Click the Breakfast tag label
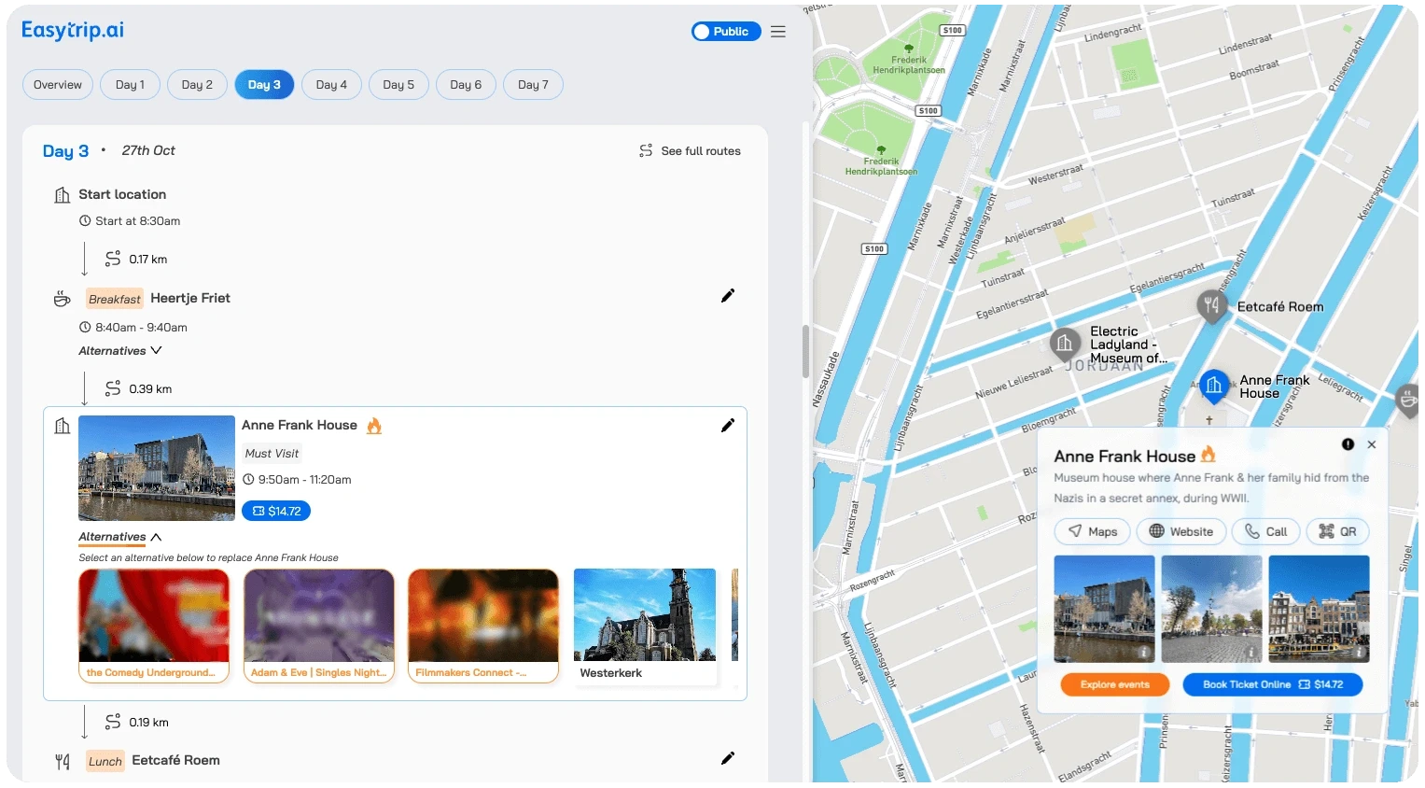1425x788 pixels. tap(115, 299)
